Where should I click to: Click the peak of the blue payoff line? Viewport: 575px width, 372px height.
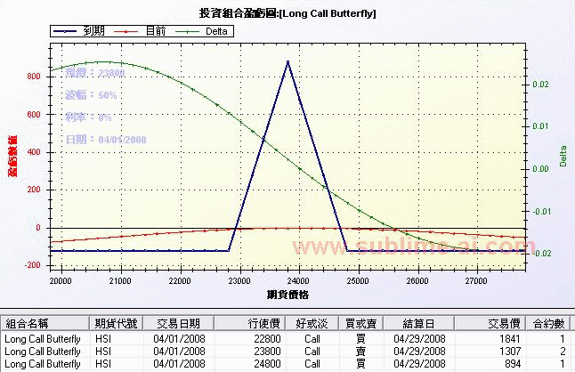pyautogui.click(x=287, y=61)
